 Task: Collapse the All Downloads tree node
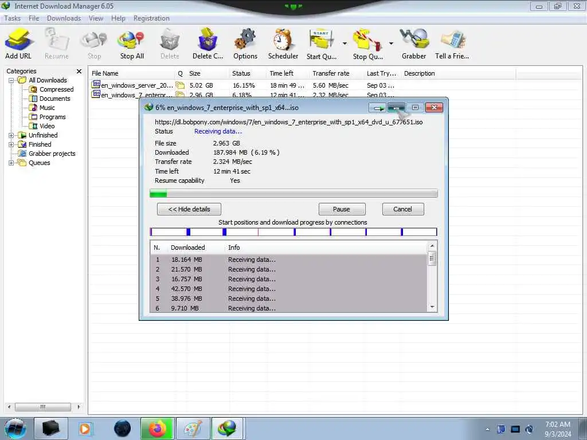click(x=11, y=80)
